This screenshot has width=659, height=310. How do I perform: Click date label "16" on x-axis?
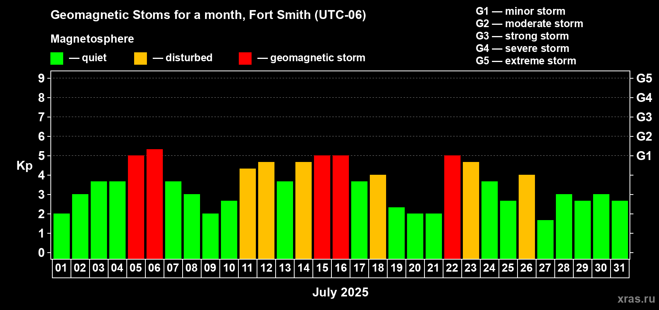tap(341, 268)
